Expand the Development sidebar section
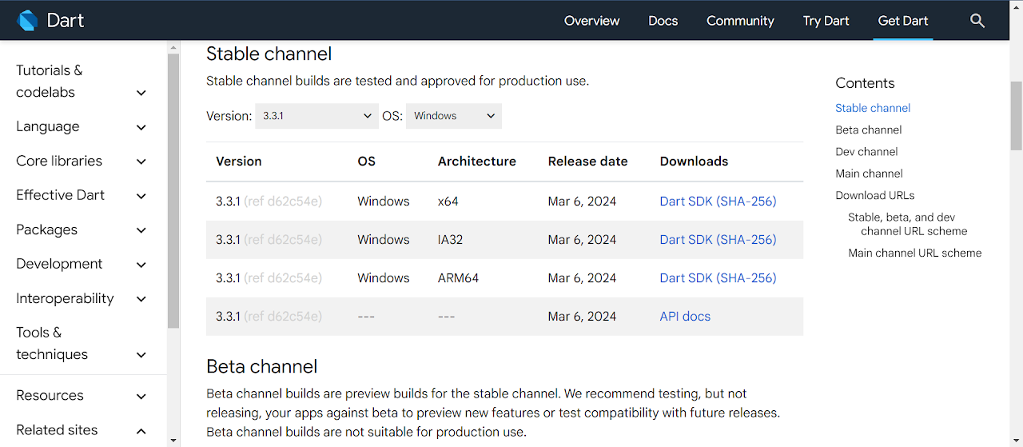1023x447 pixels. coord(82,264)
